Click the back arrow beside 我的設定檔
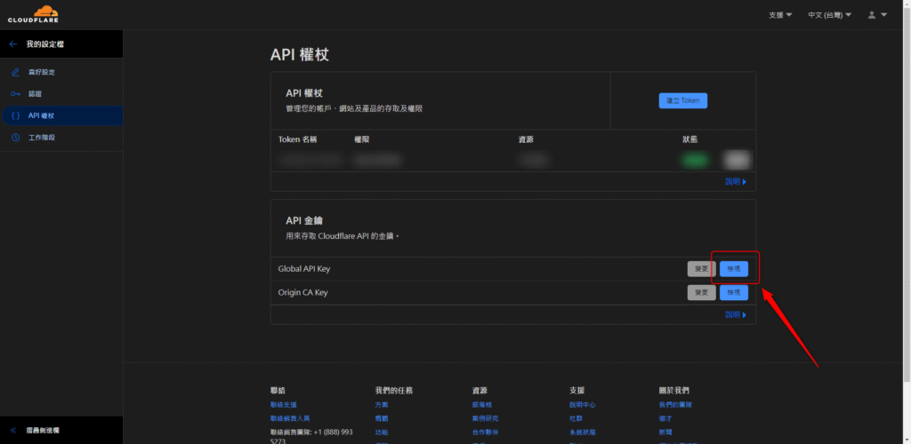The width and height of the screenshot is (911, 444). point(12,44)
